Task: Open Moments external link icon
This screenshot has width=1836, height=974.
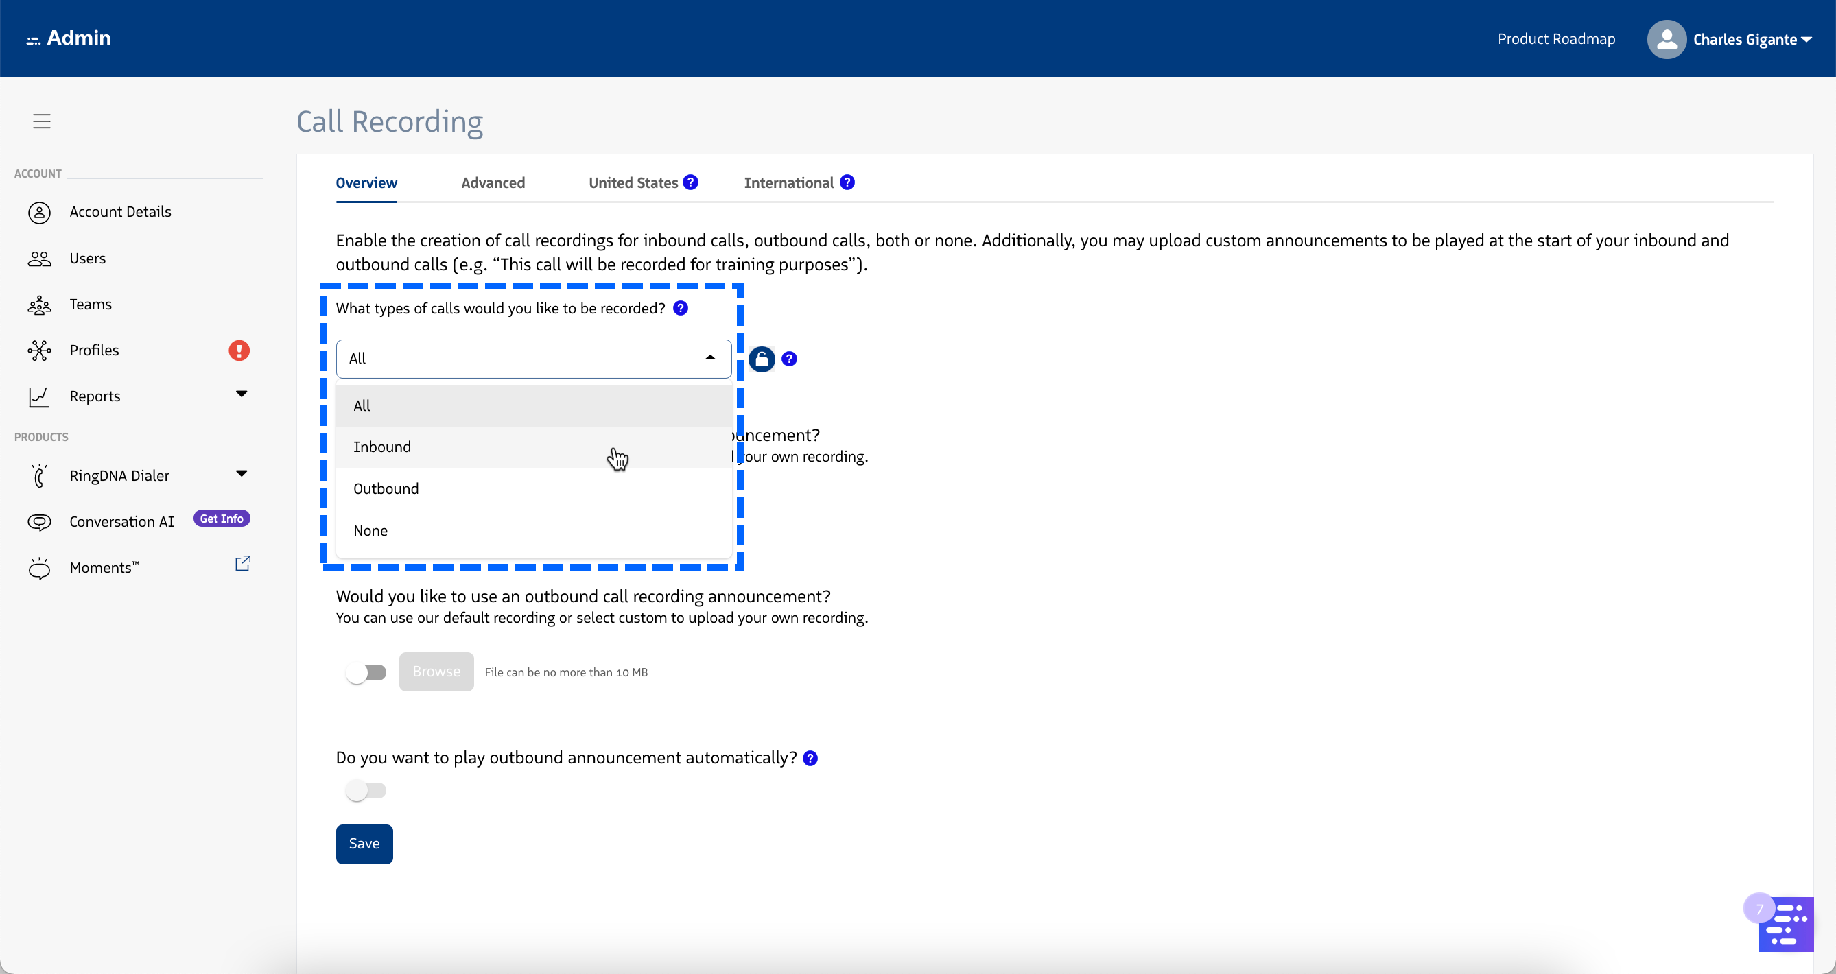Action: (242, 564)
